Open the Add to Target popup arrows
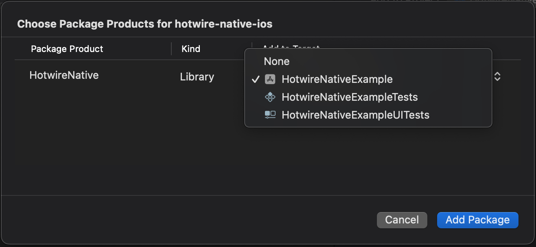This screenshot has width=536, height=247. [x=497, y=76]
